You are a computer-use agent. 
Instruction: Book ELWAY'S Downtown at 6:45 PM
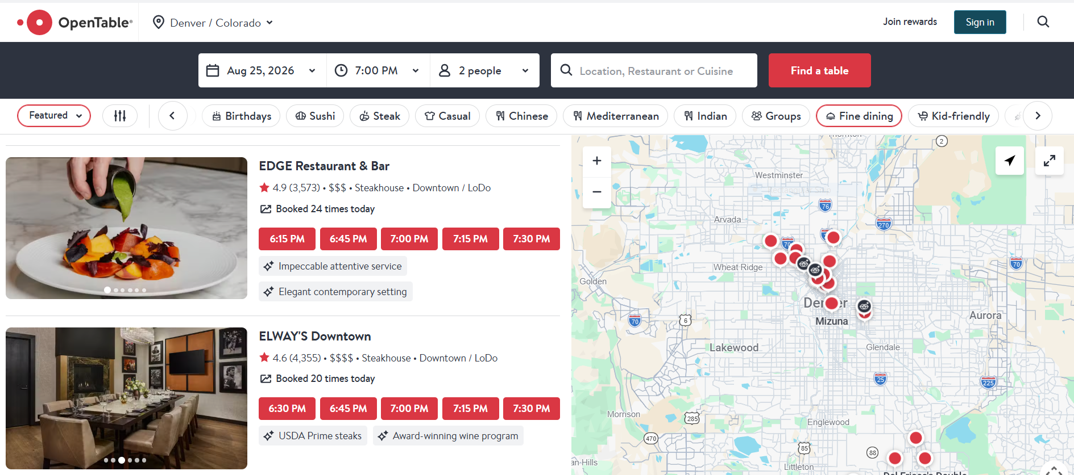(x=349, y=409)
